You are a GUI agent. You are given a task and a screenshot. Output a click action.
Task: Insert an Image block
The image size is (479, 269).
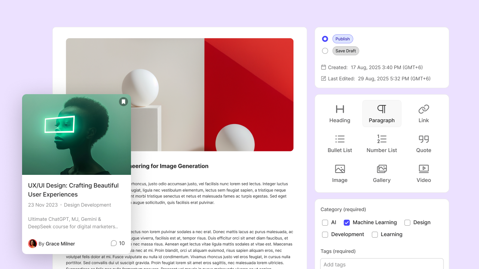(x=340, y=173)
